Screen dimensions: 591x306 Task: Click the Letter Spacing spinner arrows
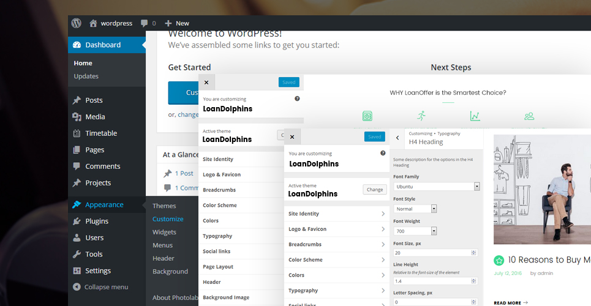pos(474,302)
